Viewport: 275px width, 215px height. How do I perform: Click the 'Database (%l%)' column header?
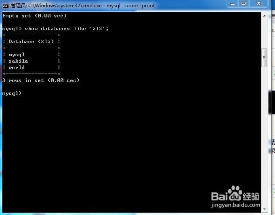(x=31, y=42)
